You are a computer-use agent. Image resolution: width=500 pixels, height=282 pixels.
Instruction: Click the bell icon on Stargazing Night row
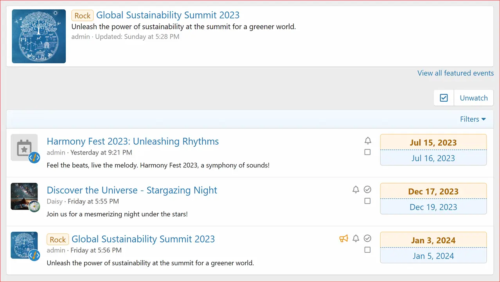[356, 189]
